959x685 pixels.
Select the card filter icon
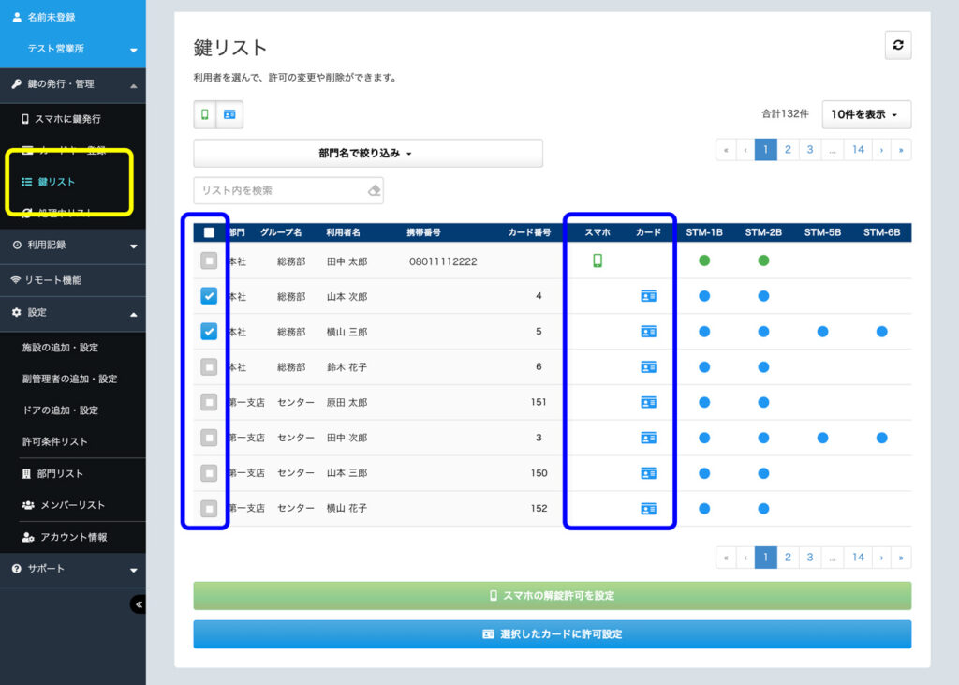click(x=229, y=114)
